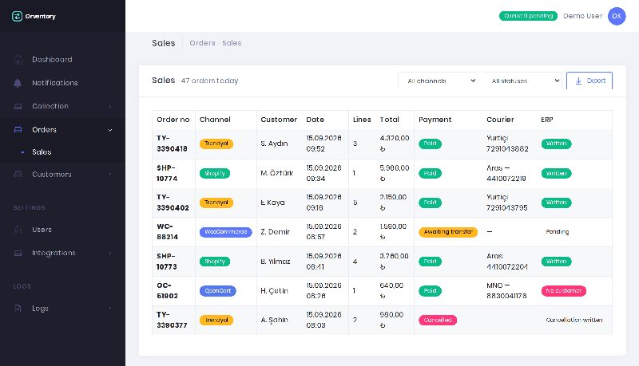Click the Sales breadcrumb link
Screen dimensions: 639x366
click(232, 43)
